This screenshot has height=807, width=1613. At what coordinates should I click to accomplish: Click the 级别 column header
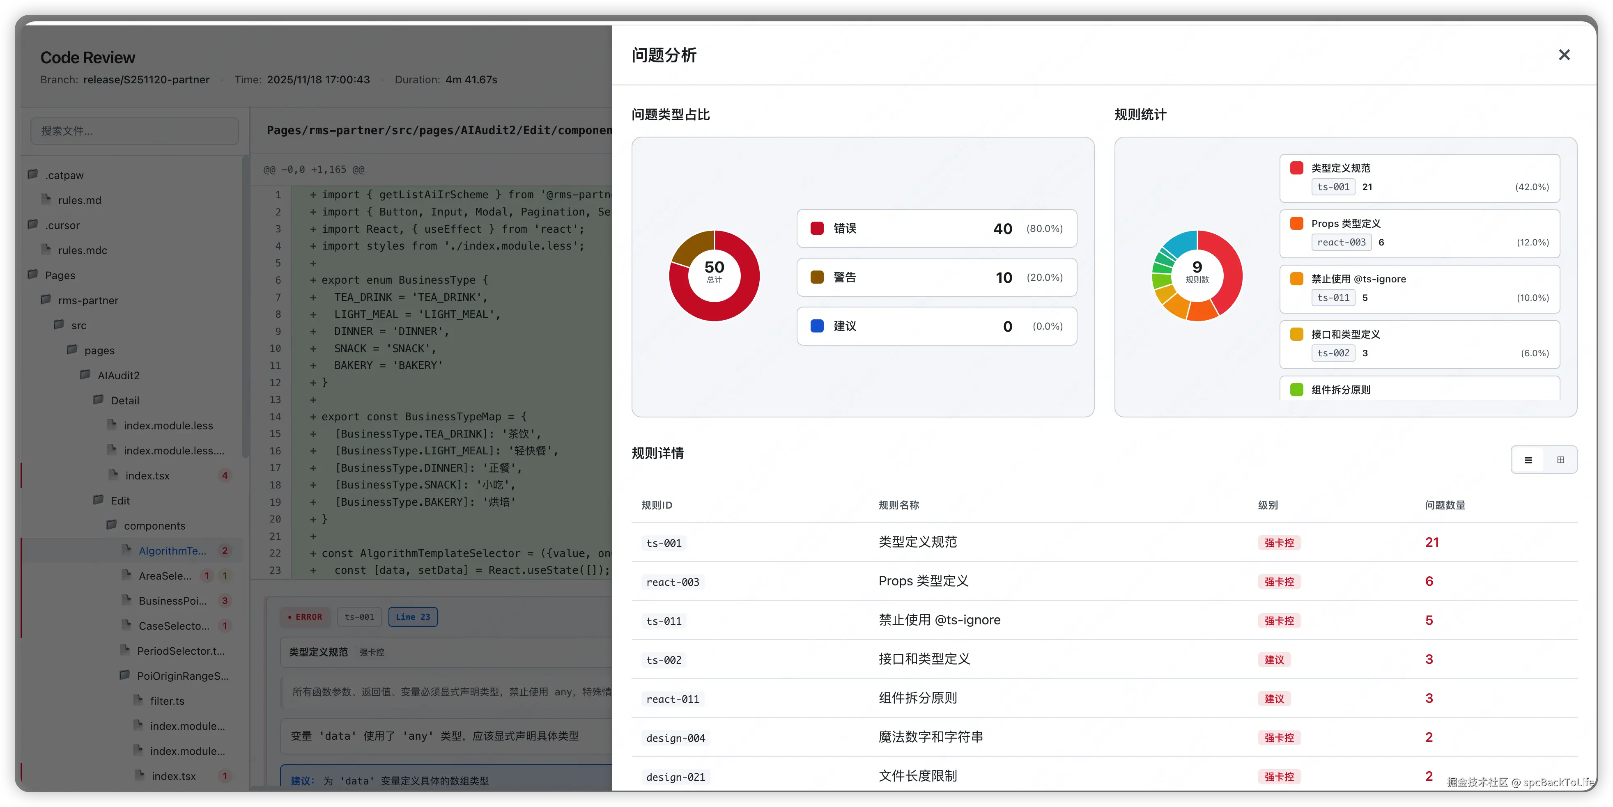point(1267,505)
